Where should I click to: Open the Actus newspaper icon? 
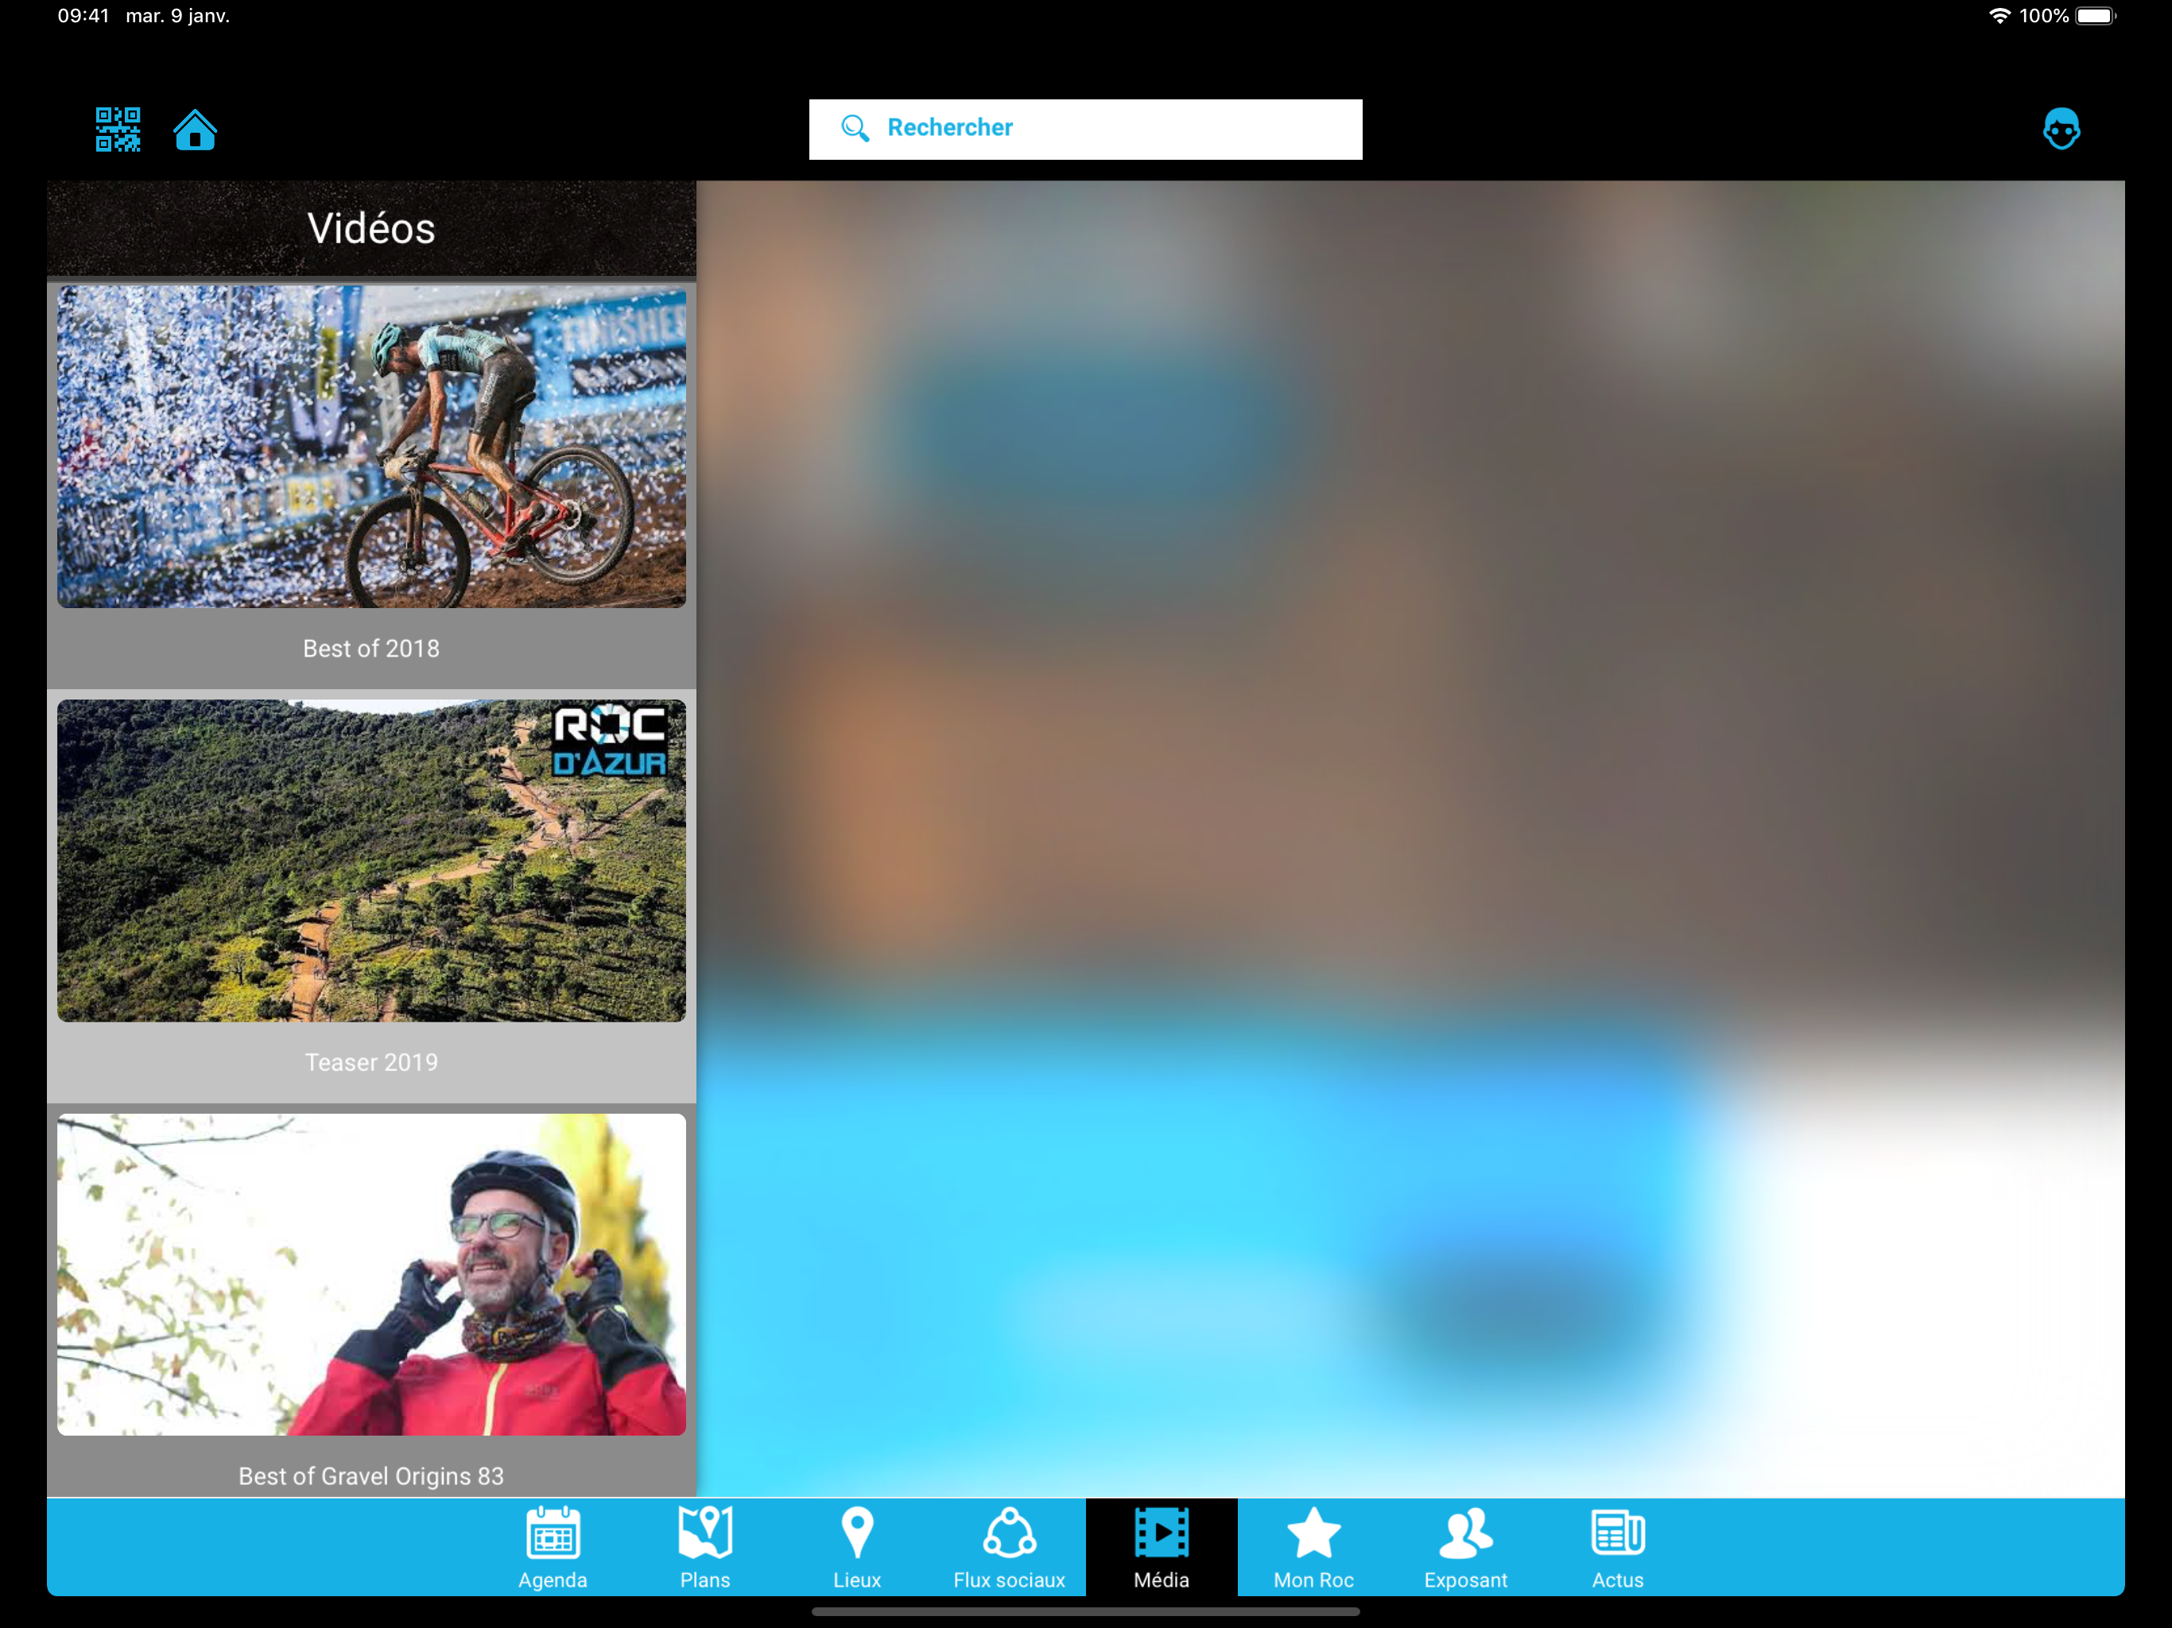click(1617, 1533)
